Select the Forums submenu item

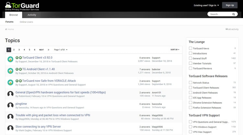(9, 22)
